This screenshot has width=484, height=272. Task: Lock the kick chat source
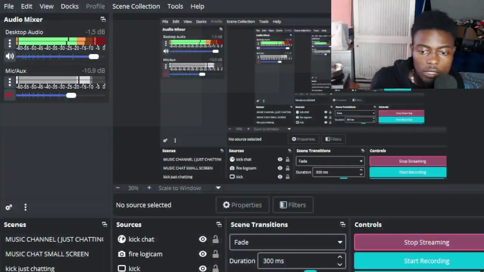click(x=216, y=239)
